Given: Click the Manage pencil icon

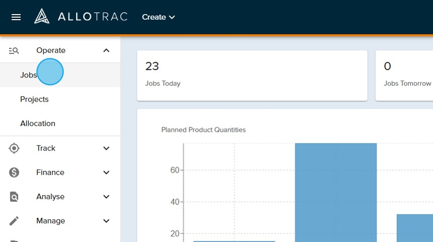Looking at the screenshot, I should tap(14, 221).
